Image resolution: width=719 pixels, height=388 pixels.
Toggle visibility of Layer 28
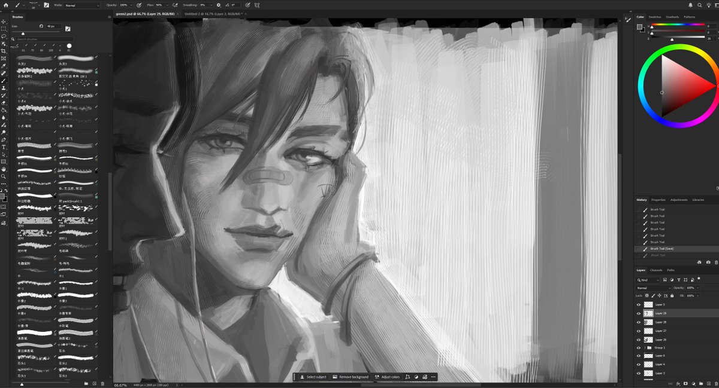[639, 322]
